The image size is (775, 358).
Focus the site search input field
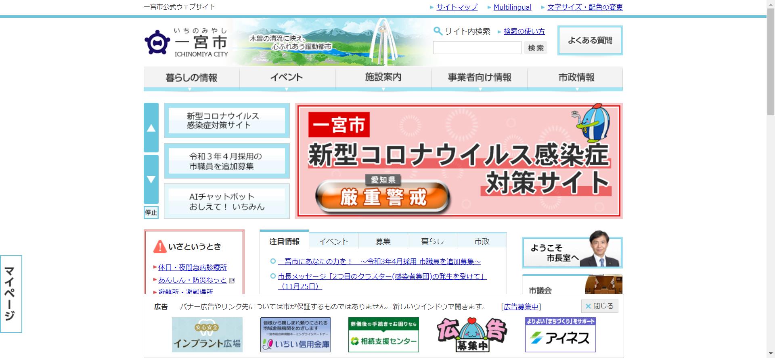[477, 48]
